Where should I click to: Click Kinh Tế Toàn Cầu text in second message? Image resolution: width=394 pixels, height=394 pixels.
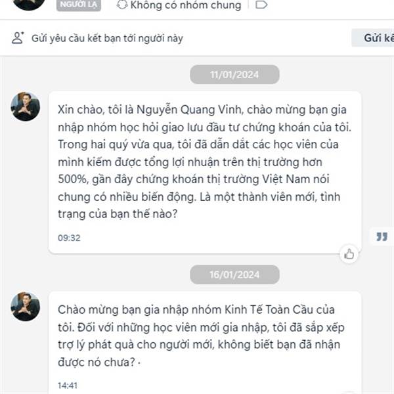261,309
